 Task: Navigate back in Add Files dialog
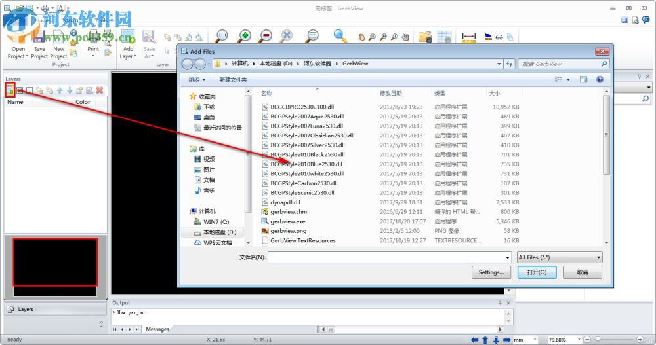(x=188, y=64)
